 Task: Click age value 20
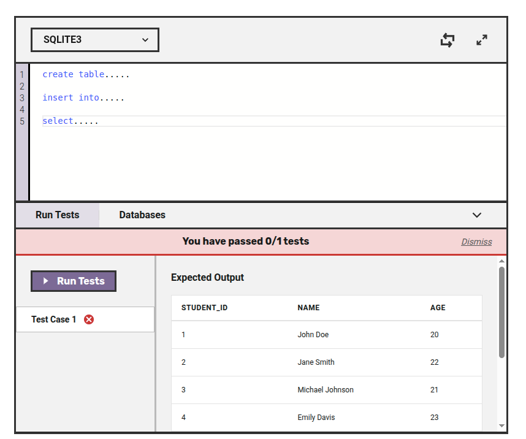pyautogui.click(x=435, y=335)
